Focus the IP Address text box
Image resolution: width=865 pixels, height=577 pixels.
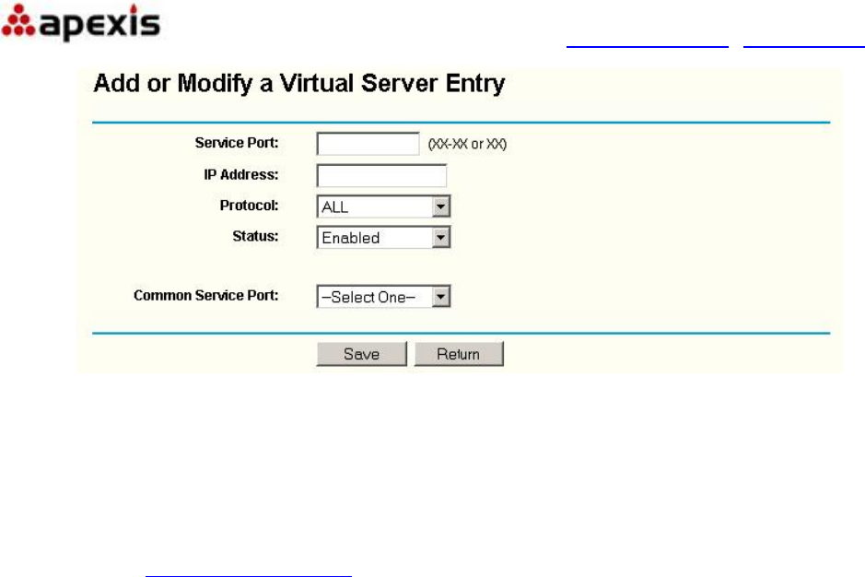(x=381, y=175)
